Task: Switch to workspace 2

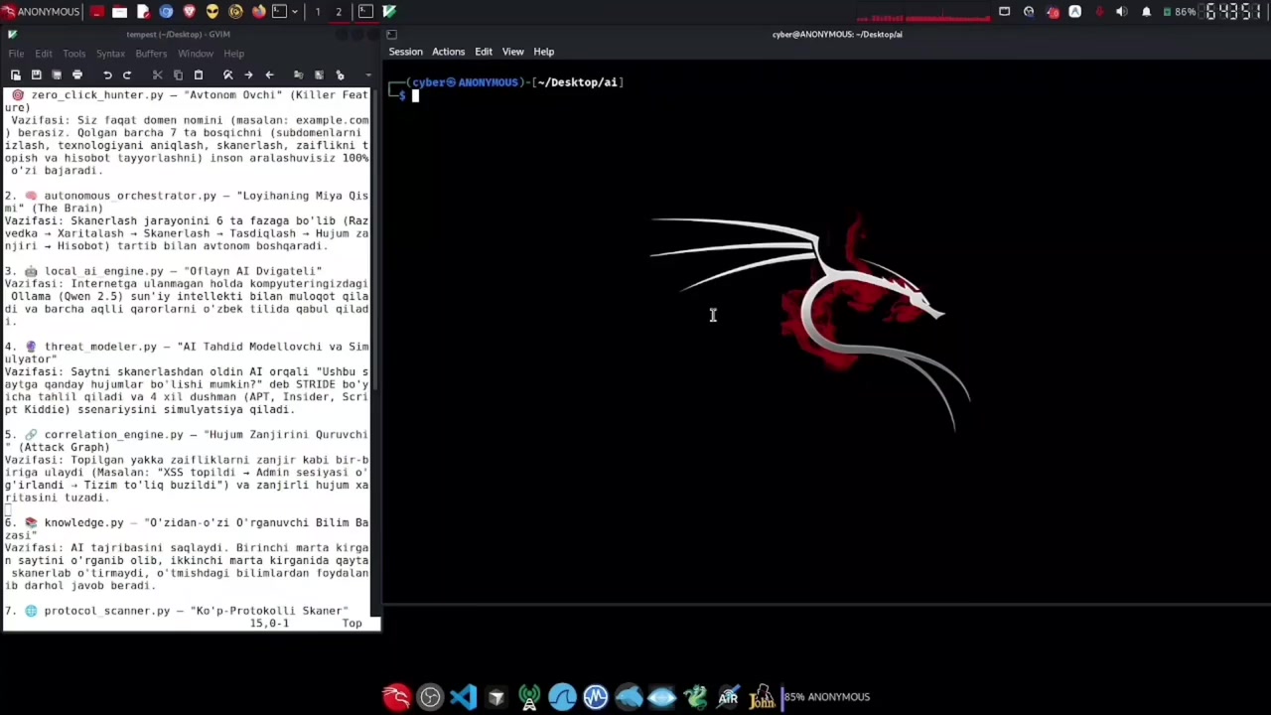Action: point(339,12)
